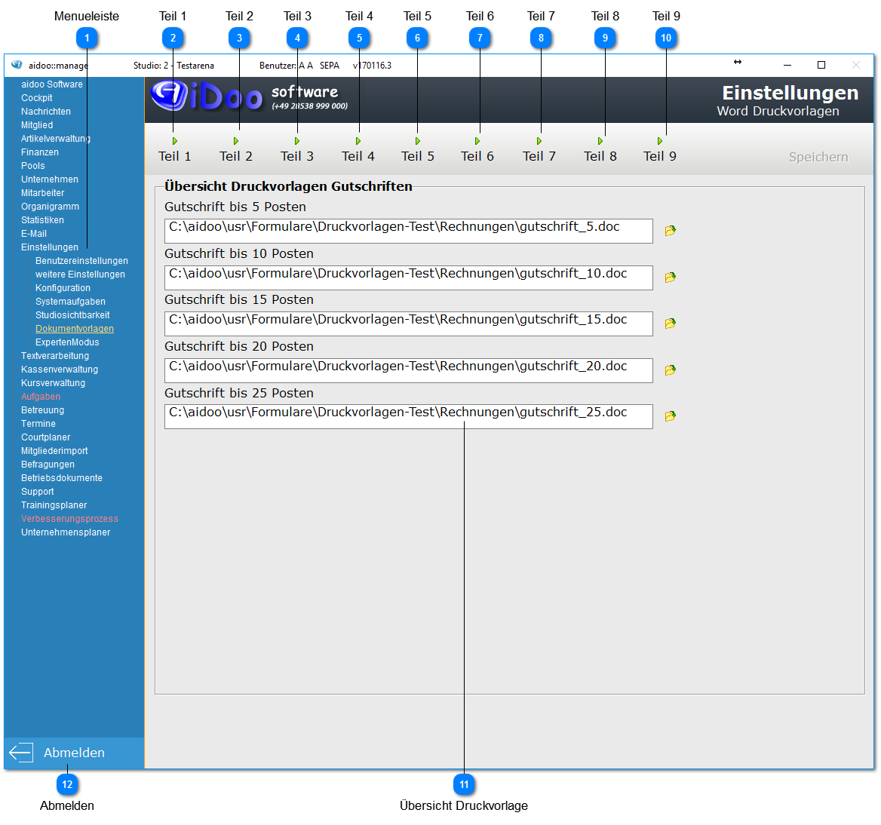Show the Teil 9 tab

[x=660, y=151]
